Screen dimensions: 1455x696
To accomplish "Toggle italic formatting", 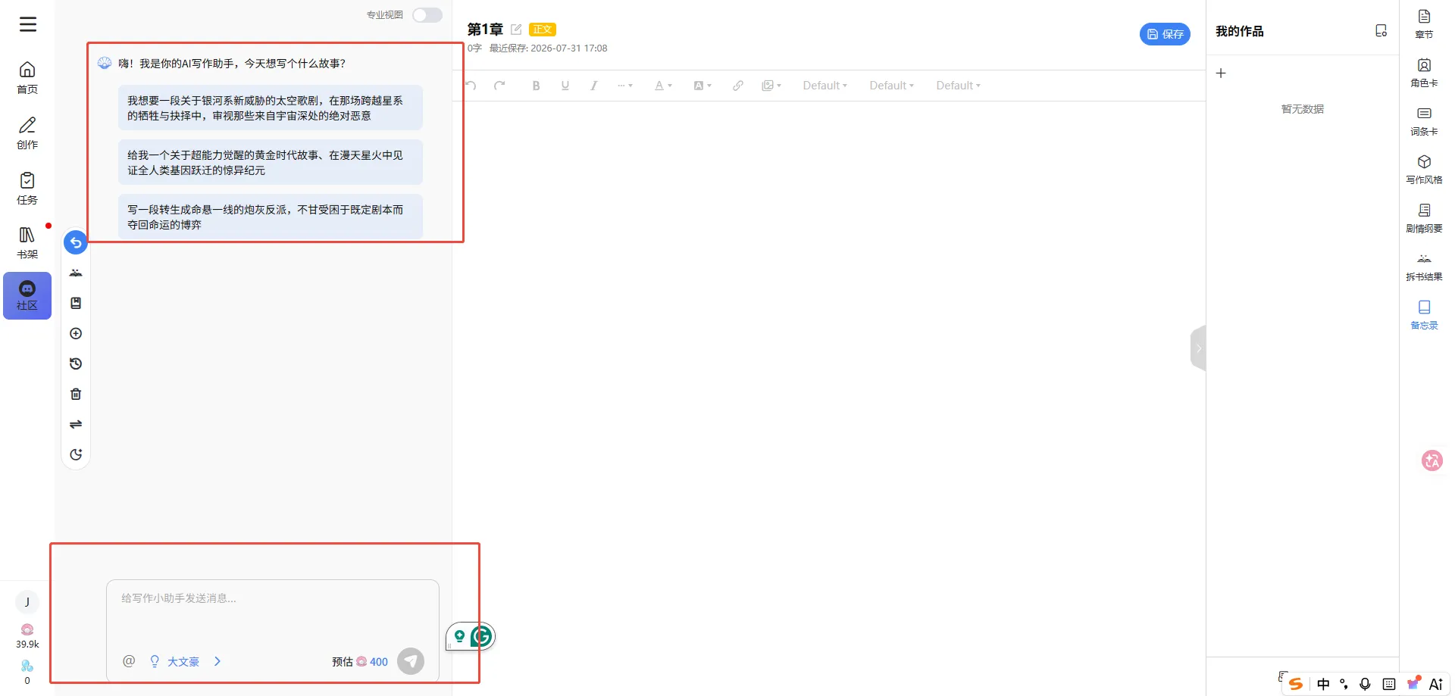I will (x=593, y=86).
